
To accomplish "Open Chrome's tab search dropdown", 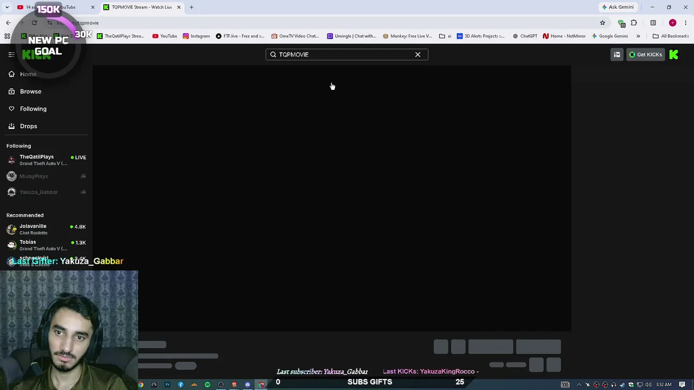I will 7,7.
